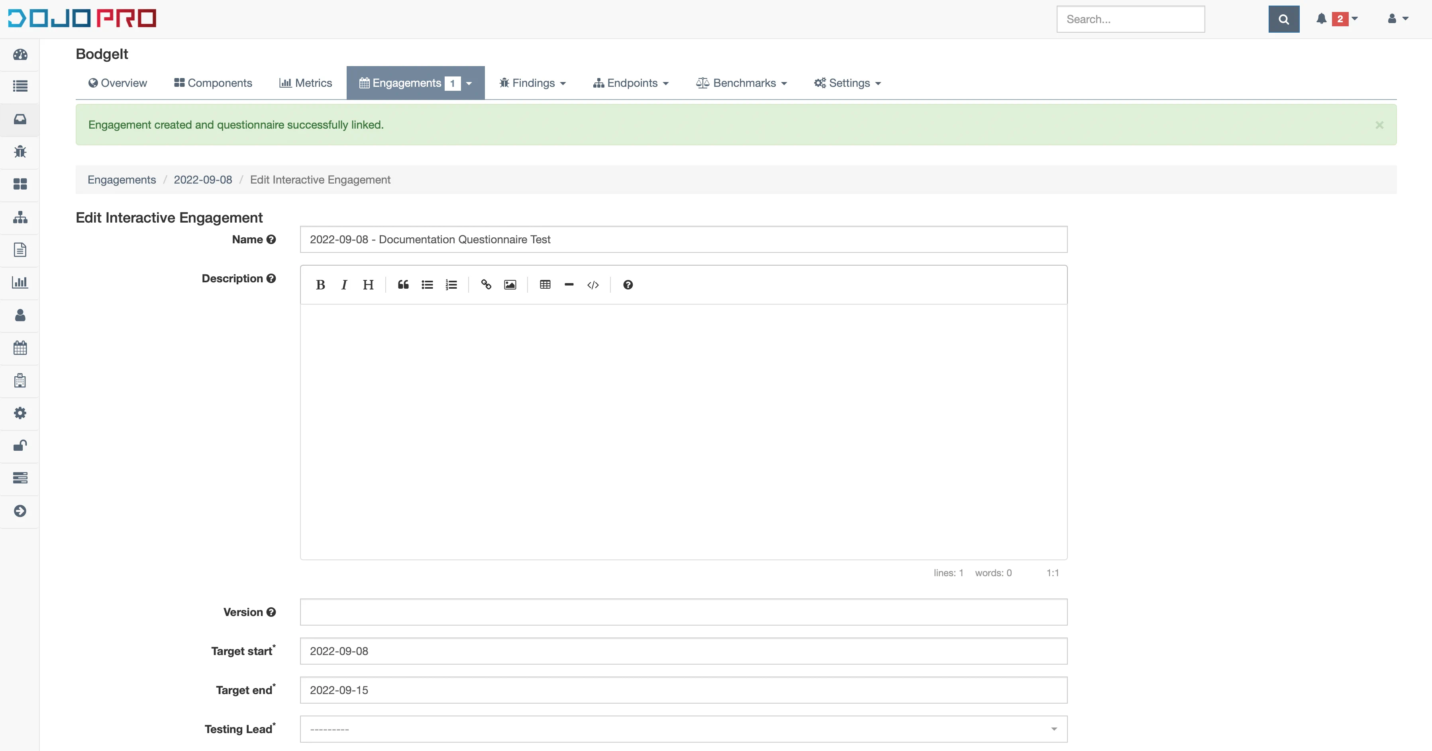
Task: Open the bug findings icon in sidebar
Action: click(x=20, y=152)
